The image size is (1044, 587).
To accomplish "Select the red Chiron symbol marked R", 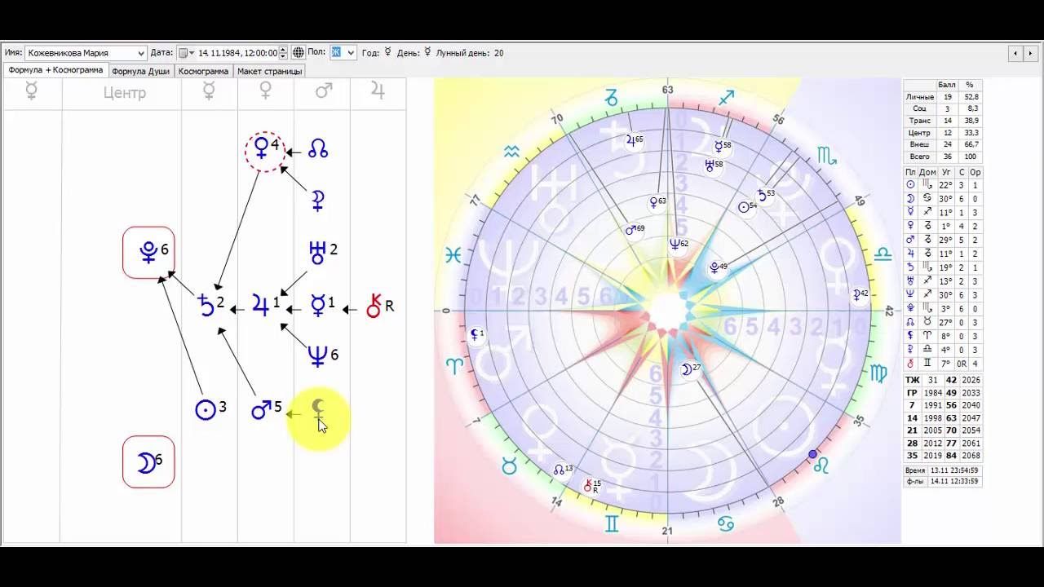I will click(375, 306).
